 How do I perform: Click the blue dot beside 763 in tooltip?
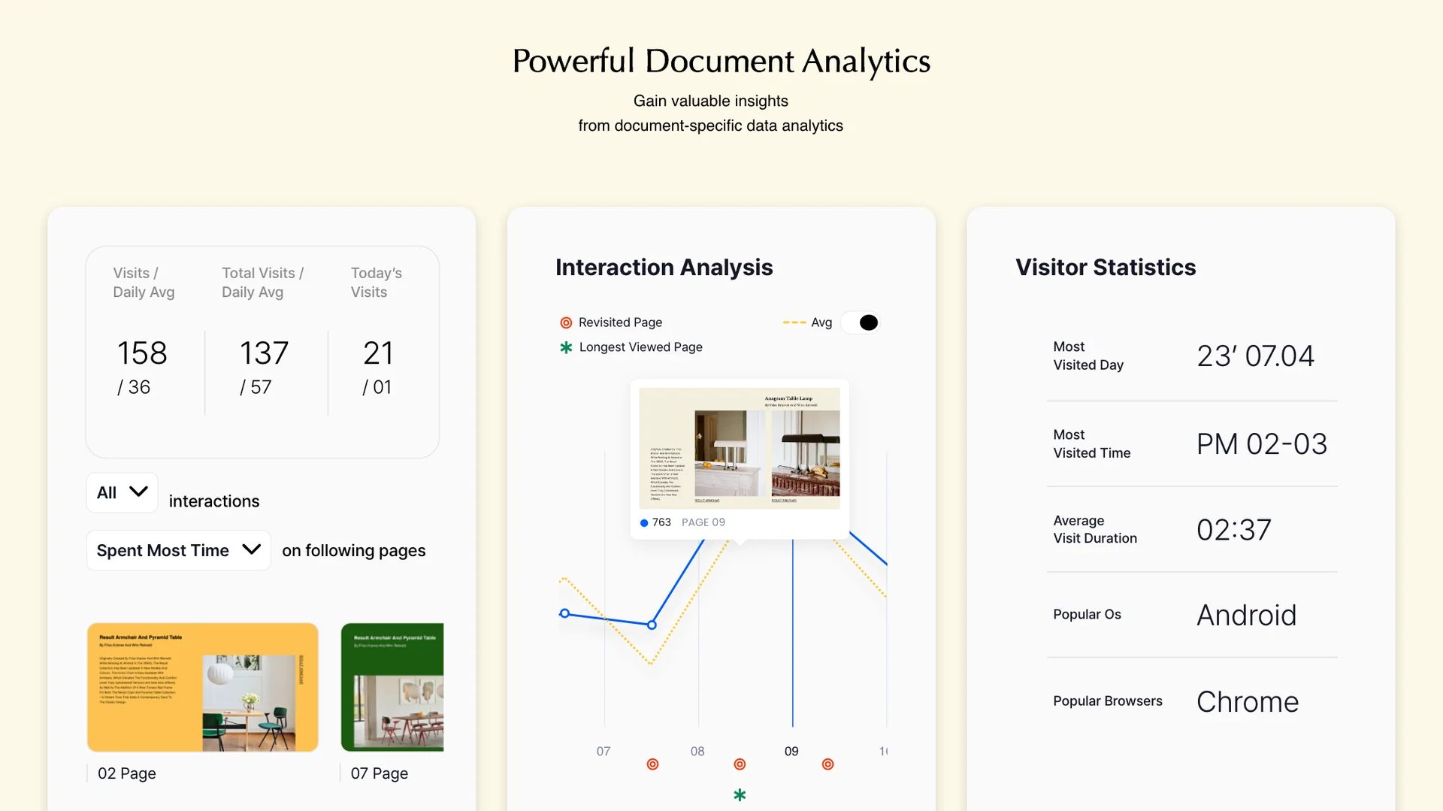pos(644,523)
